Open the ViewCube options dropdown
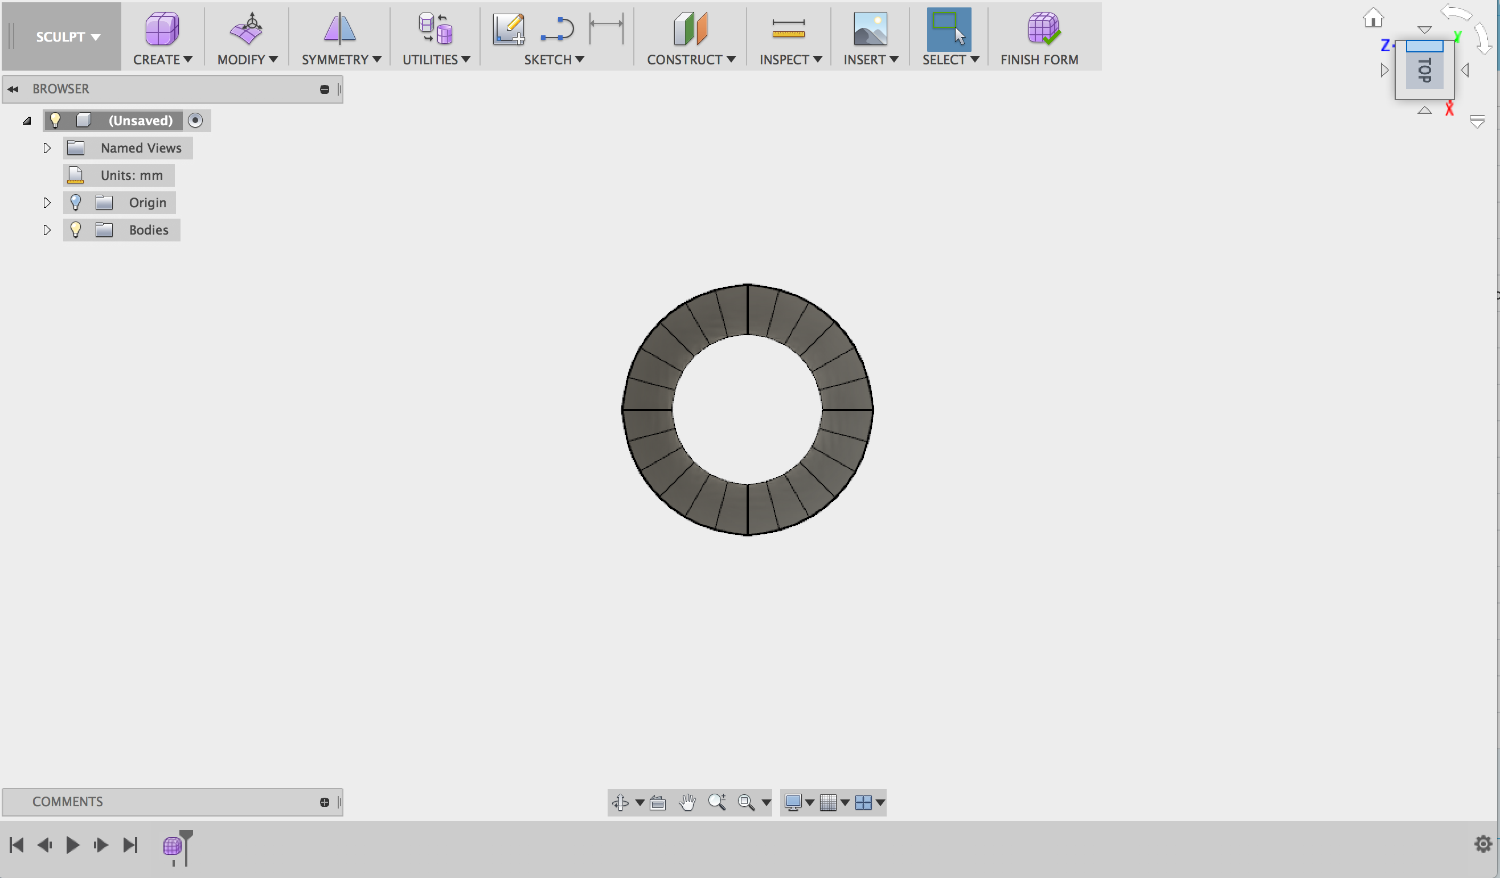1500x878 pixels. tap(1477, 121)
